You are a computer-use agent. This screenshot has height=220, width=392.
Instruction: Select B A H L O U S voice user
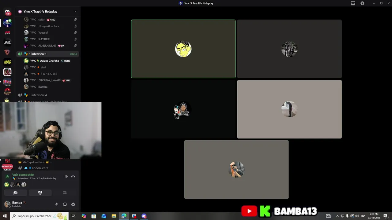pos(47,74)
